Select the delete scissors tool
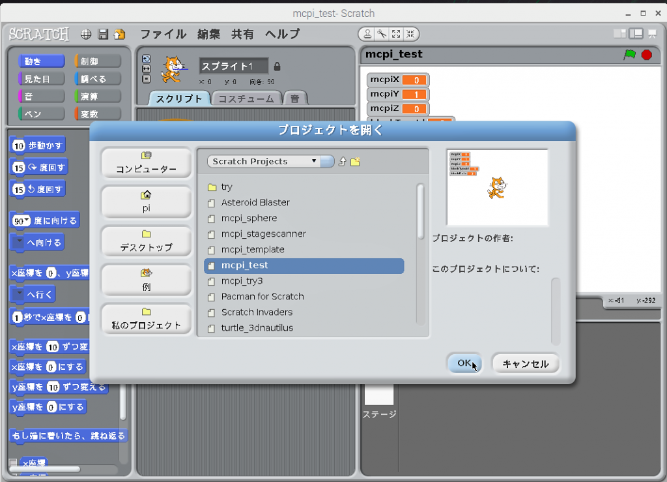Viewport: 667px width, 482px height. 382,34
